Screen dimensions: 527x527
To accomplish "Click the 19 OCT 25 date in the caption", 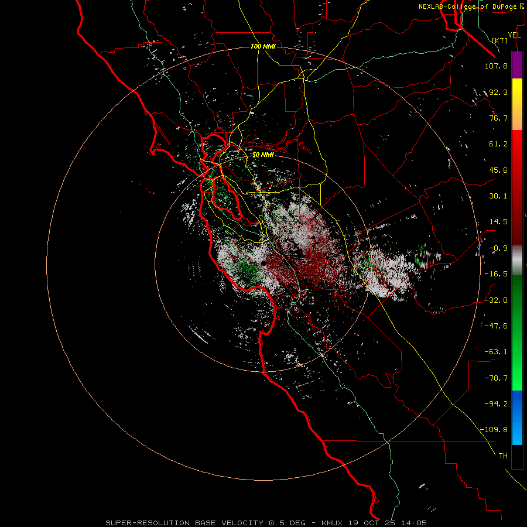I will click(373, 523).
